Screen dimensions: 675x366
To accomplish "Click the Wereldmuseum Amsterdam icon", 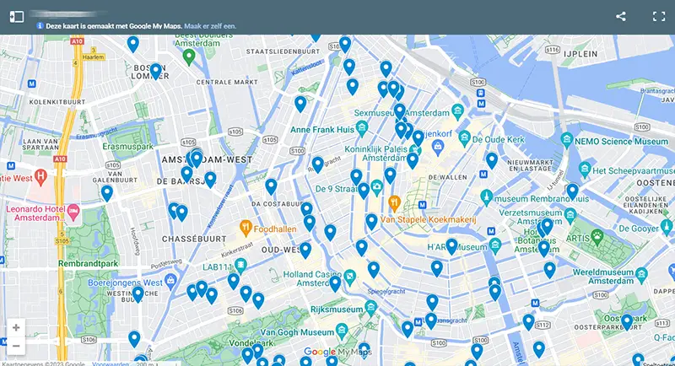I will pos(641,274).
